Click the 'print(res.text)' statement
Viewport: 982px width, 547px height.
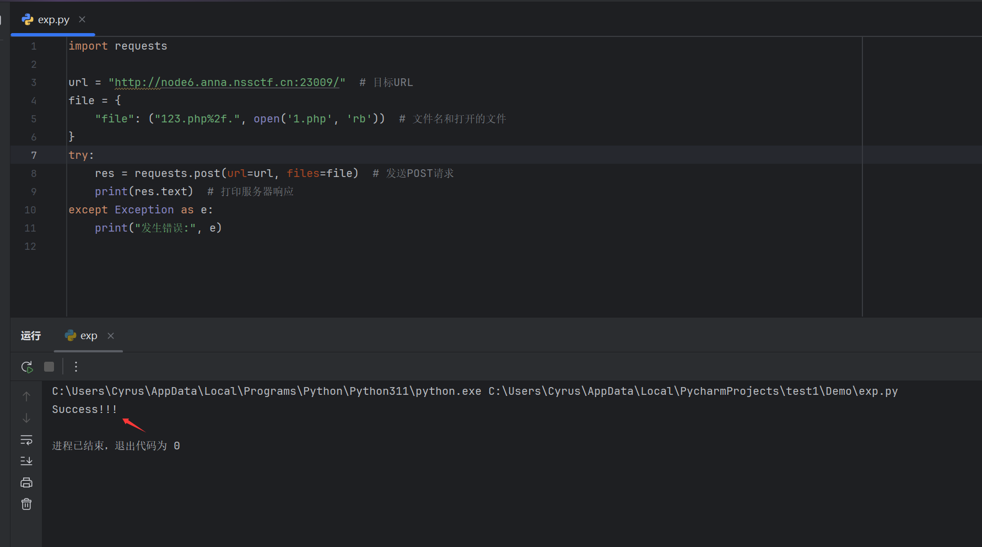click(x=144, y=191)
